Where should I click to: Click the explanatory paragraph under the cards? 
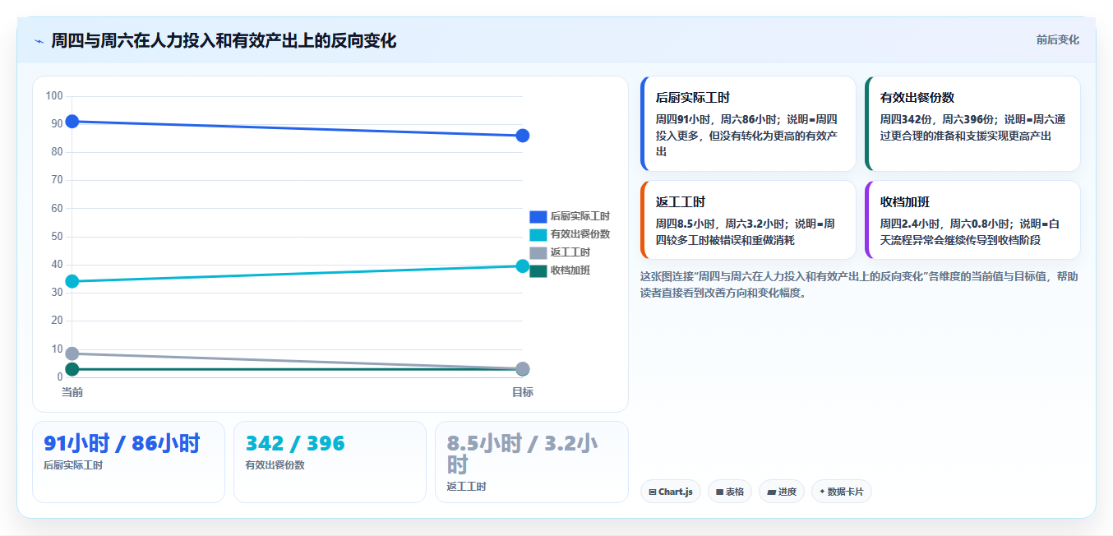pyautogui.click(x=859, y=284)
